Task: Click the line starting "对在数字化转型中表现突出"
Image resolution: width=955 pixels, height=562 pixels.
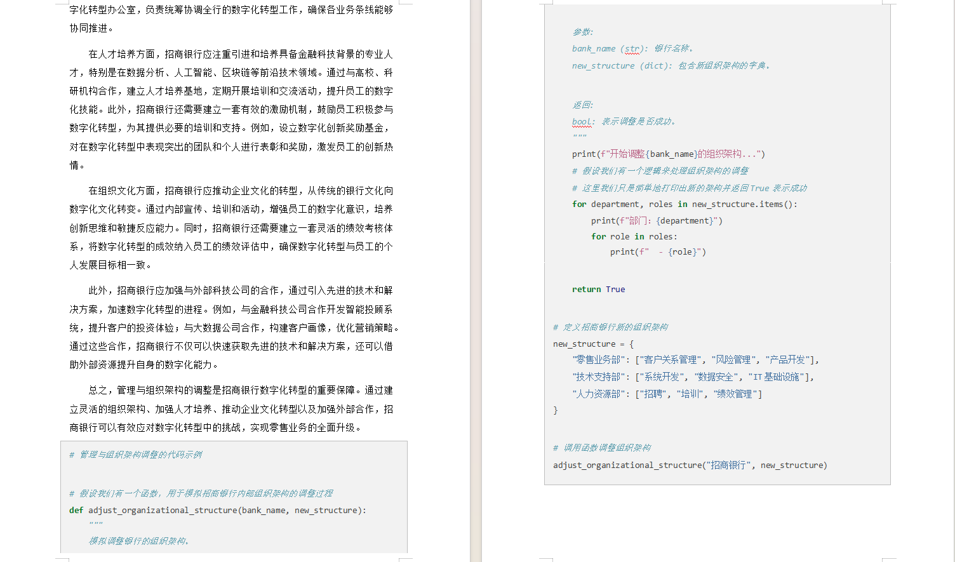Action: click(x=231, y=147)
